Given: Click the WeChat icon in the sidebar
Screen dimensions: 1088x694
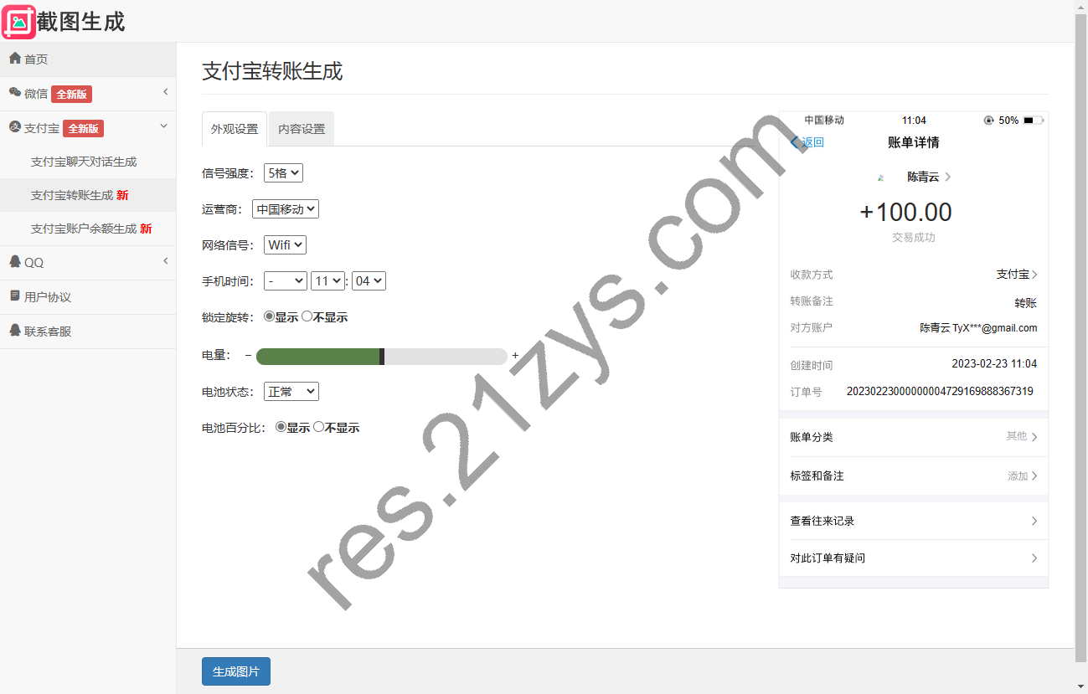Looking at the screenshot, I should pyautogui.click(x=15, y=93).
